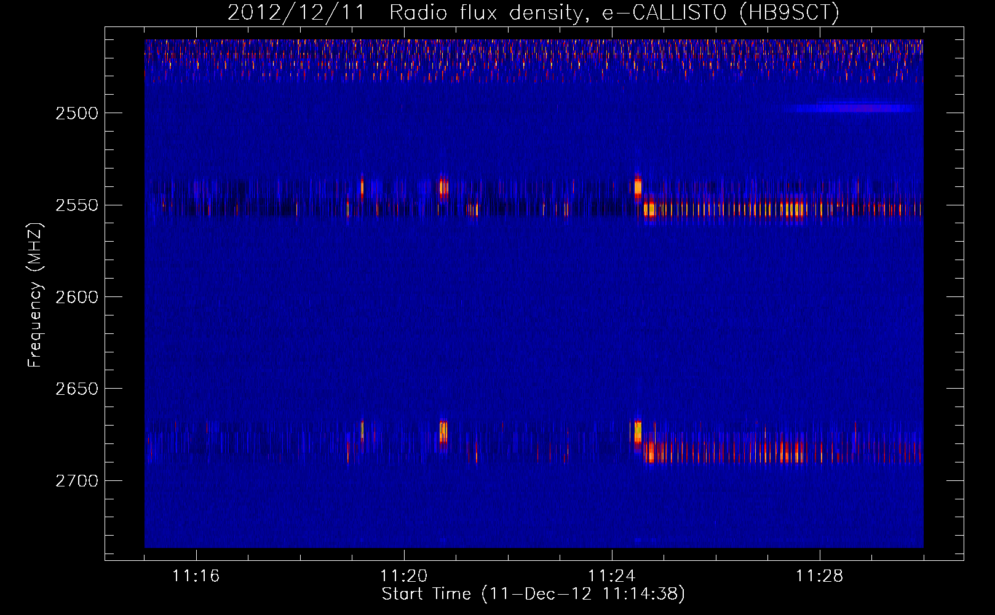The width and height of the screenshot is (995, 615).
Task: Click the 11:24 time tick label
Action: pyautogui.click(x=612, y=576)
